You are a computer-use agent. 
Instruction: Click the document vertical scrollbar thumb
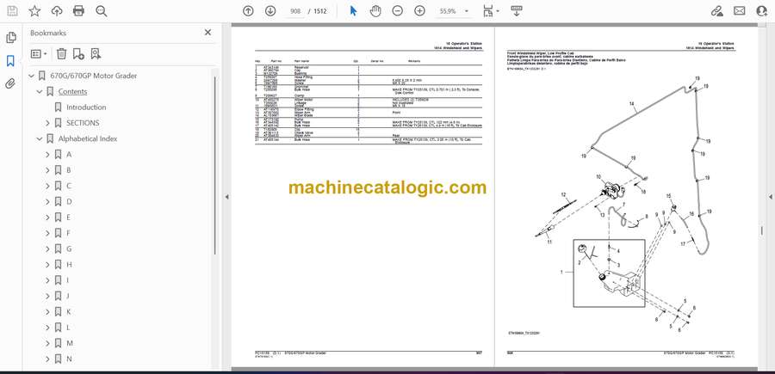(x=763, y=231)
